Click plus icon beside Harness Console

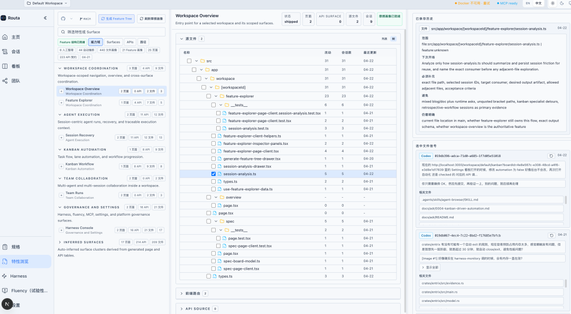point(61,230)
